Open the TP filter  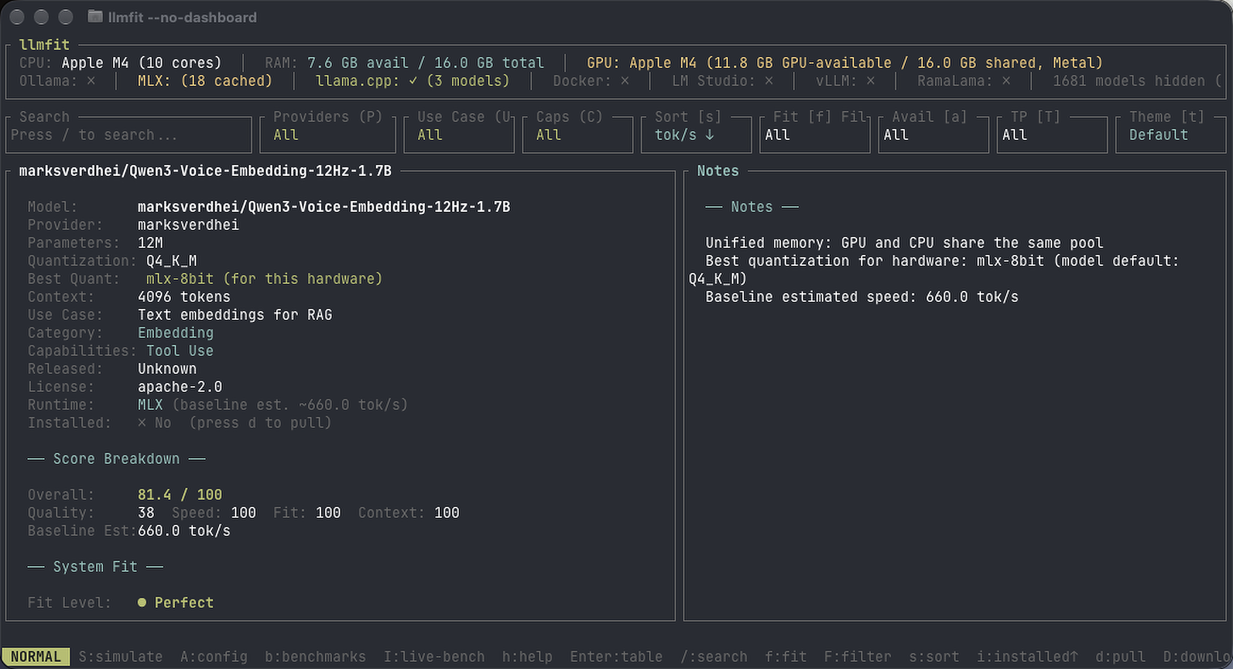coord(1052,135)
